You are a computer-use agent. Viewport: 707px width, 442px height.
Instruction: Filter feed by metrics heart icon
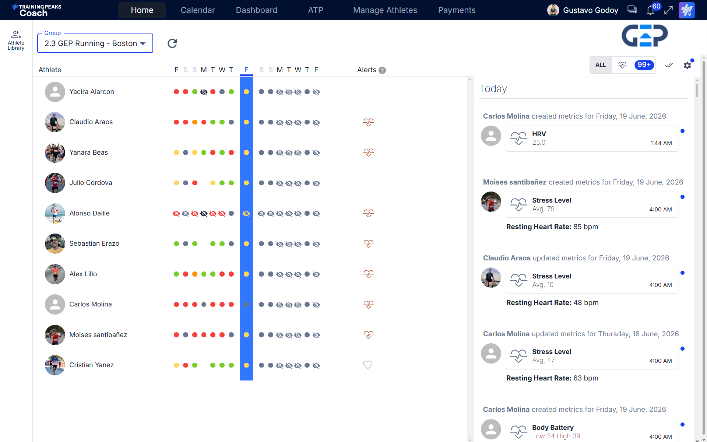point(622,65)
